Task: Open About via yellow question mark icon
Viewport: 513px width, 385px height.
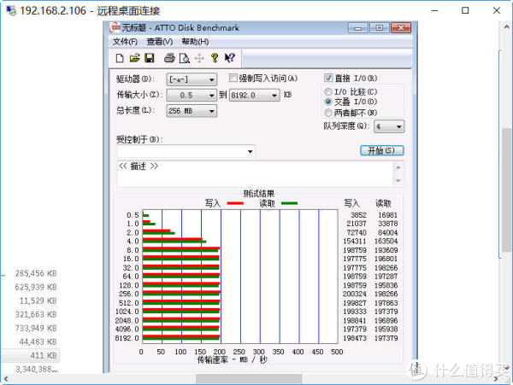Action: (215, 58)
